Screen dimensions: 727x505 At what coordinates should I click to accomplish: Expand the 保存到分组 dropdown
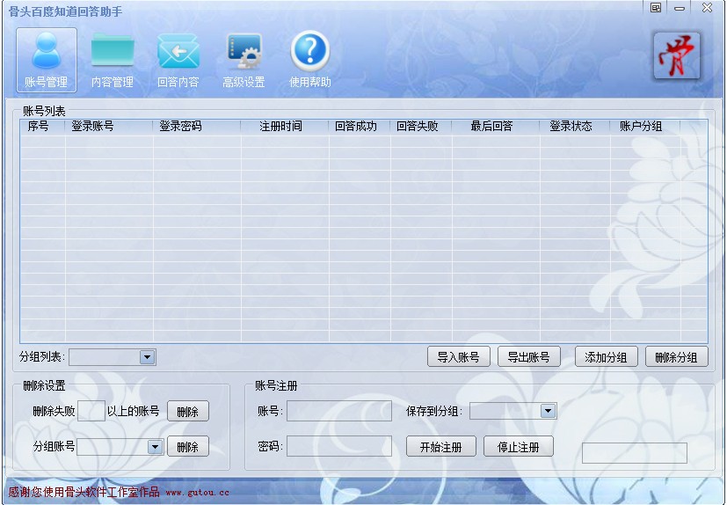pos(548,411)
